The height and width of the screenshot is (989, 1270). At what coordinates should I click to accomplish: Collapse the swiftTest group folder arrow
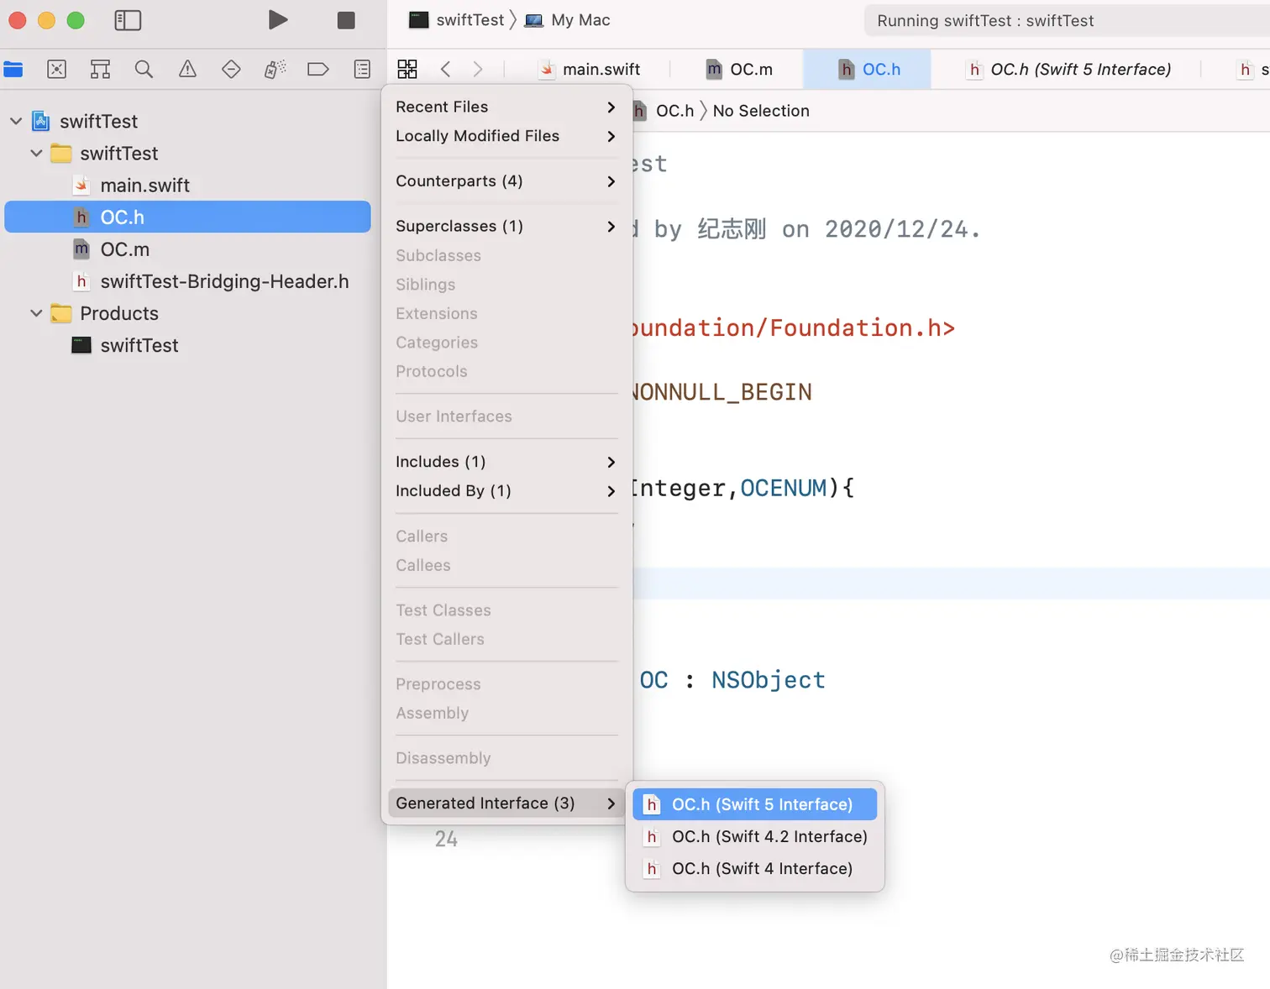coord(36,153)
